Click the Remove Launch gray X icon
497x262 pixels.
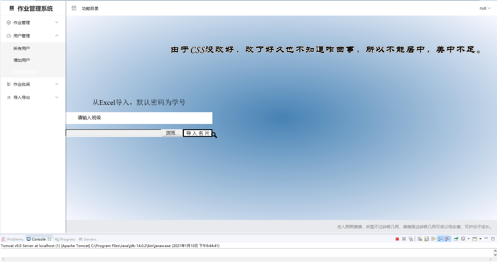point(404,239)
